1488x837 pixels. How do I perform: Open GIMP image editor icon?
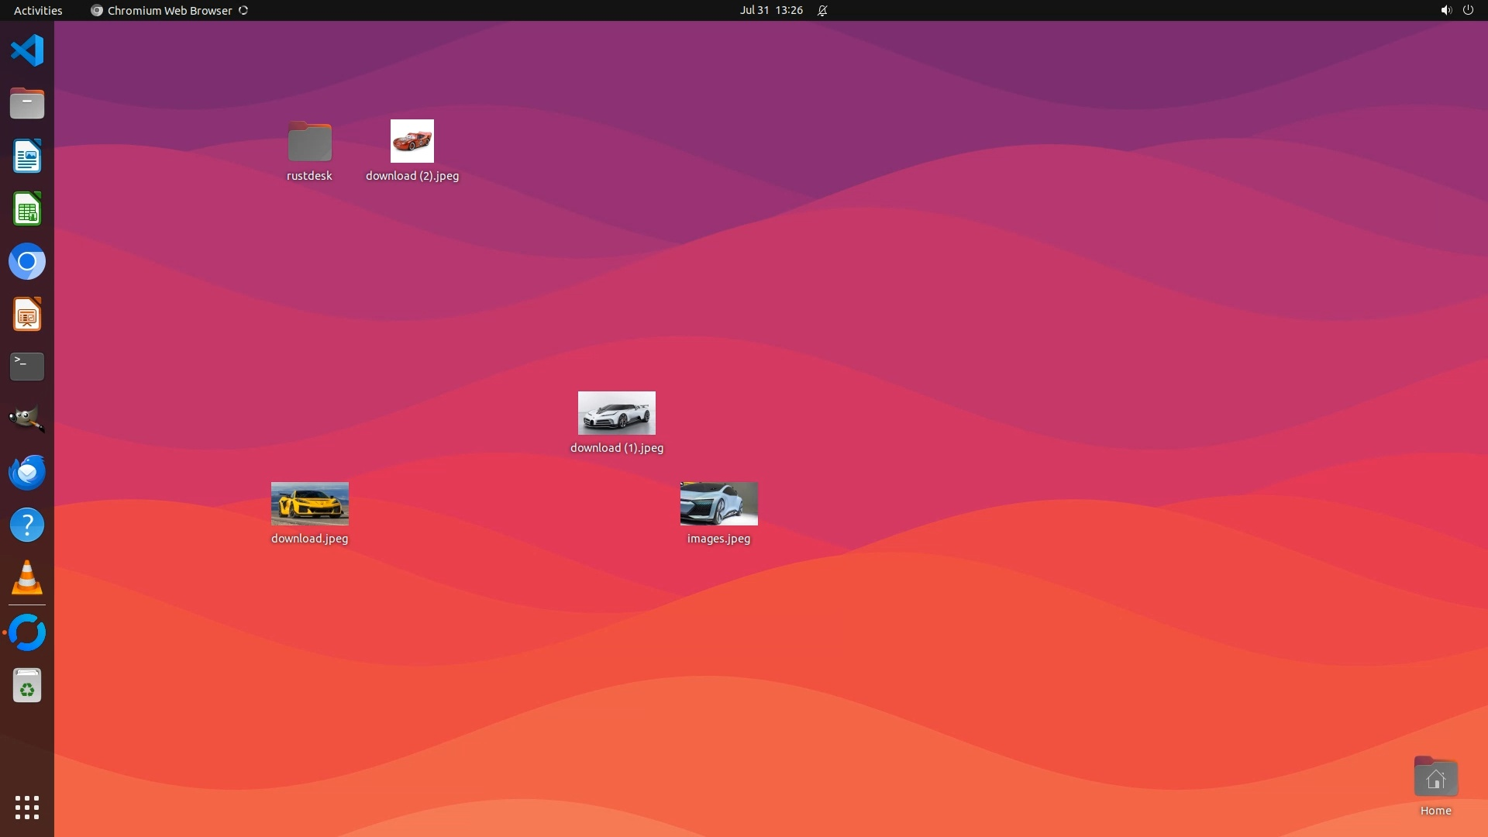coord(27,419)
